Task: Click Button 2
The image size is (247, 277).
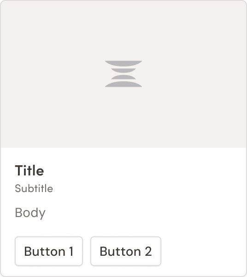Action: pos(126,251)
